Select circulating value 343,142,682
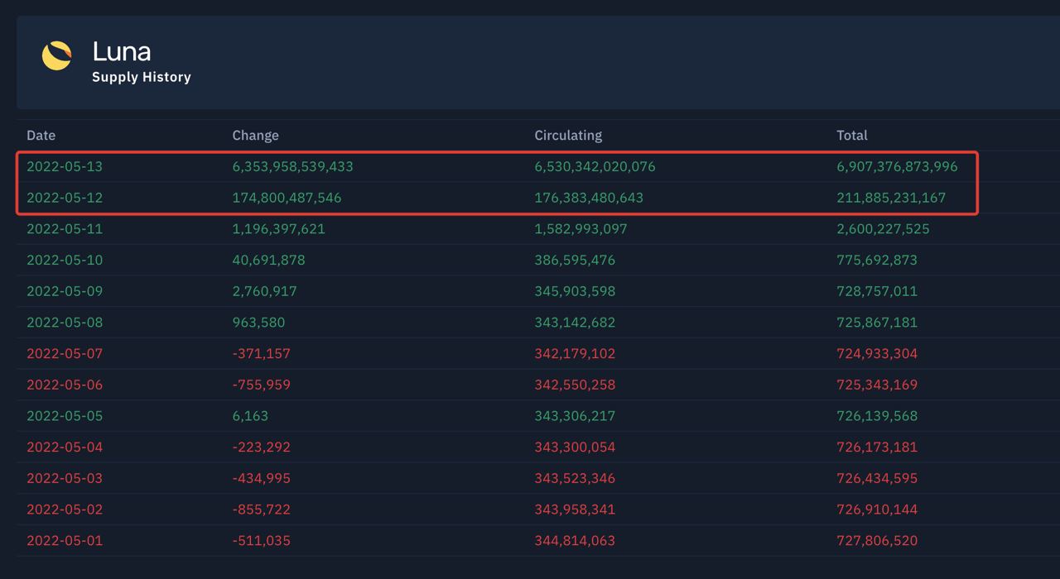Screen dimensions: 1060x579 pyautogui.click(x=575, y=322)
